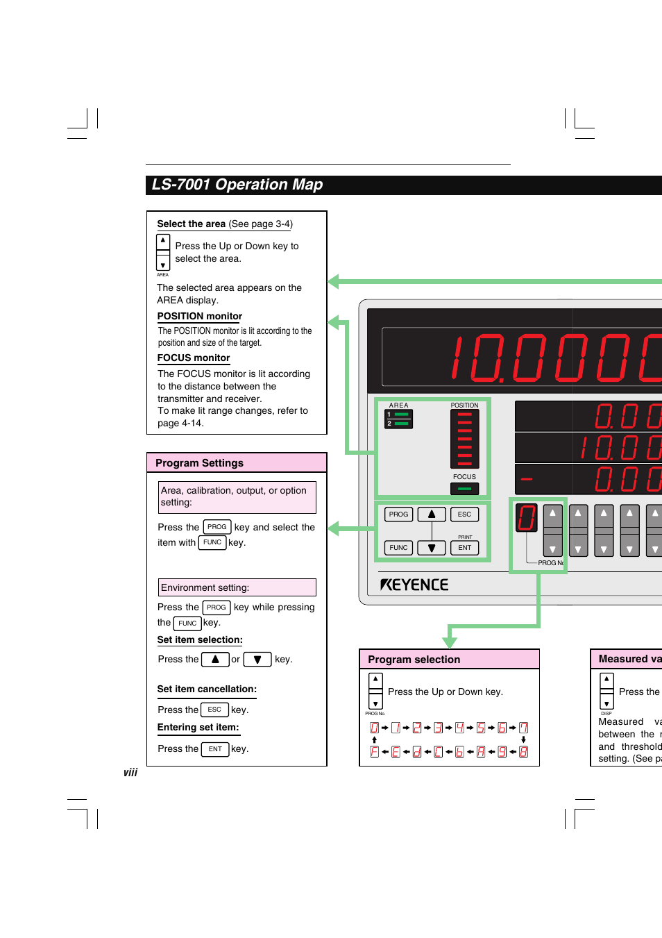This screenshot has width=662, height=938.
Task: Click the 'Area, calibration, output, or option setting' box
Action: pos(237,497)
